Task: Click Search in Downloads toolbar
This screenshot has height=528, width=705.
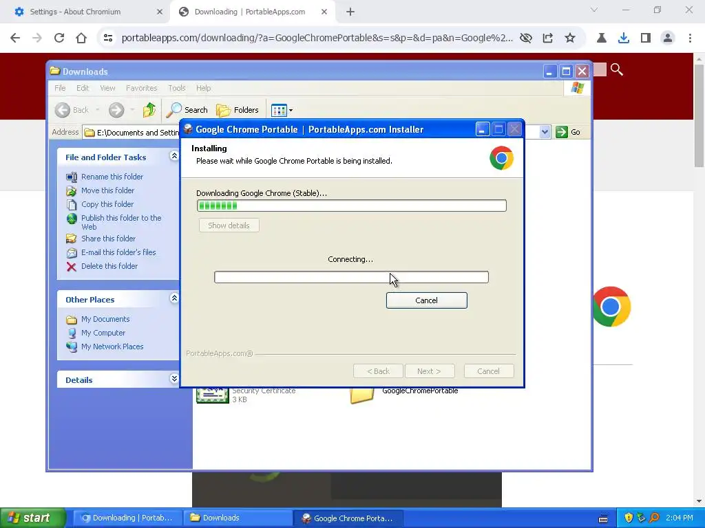Action: [x=187, y=110]
